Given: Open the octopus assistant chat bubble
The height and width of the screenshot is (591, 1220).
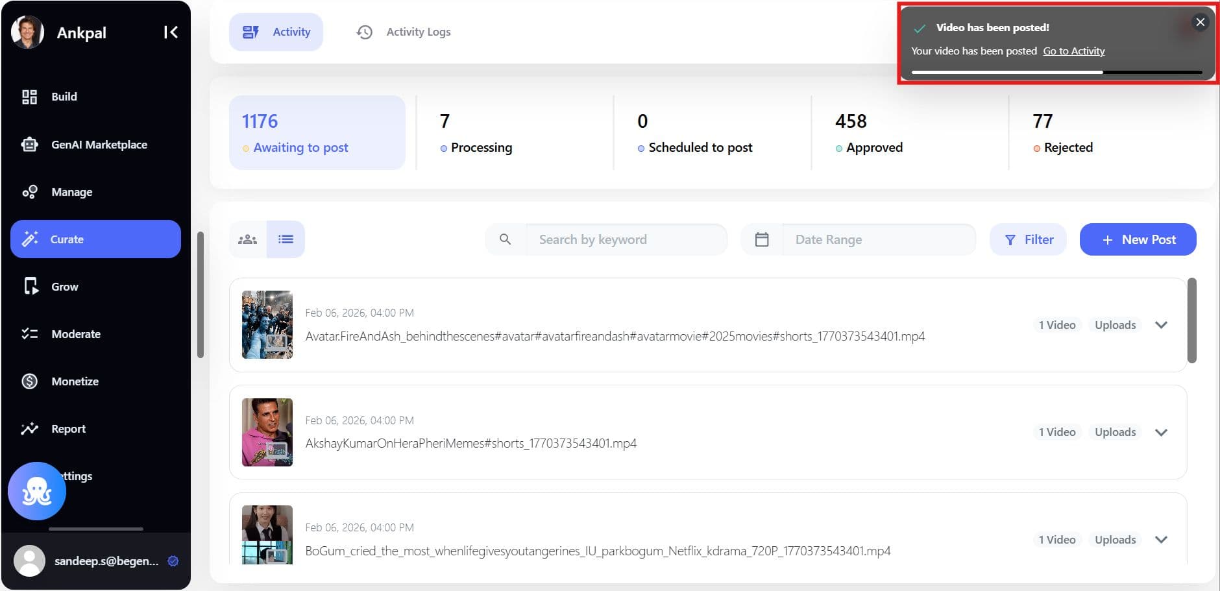Looking at the screenshot, I should [37, 491].
